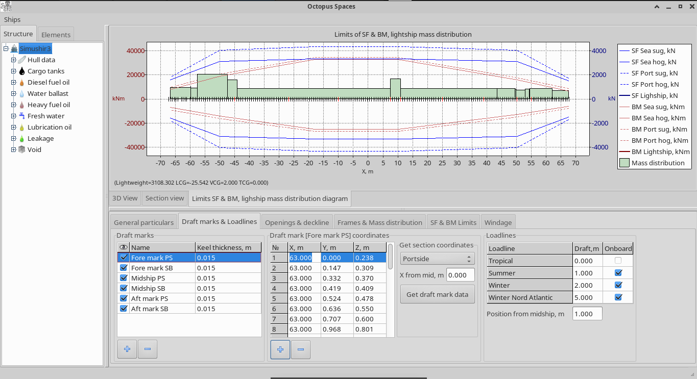Expand the Lubrication oil node
Screen dimensions: 697x379
point(14,128)
